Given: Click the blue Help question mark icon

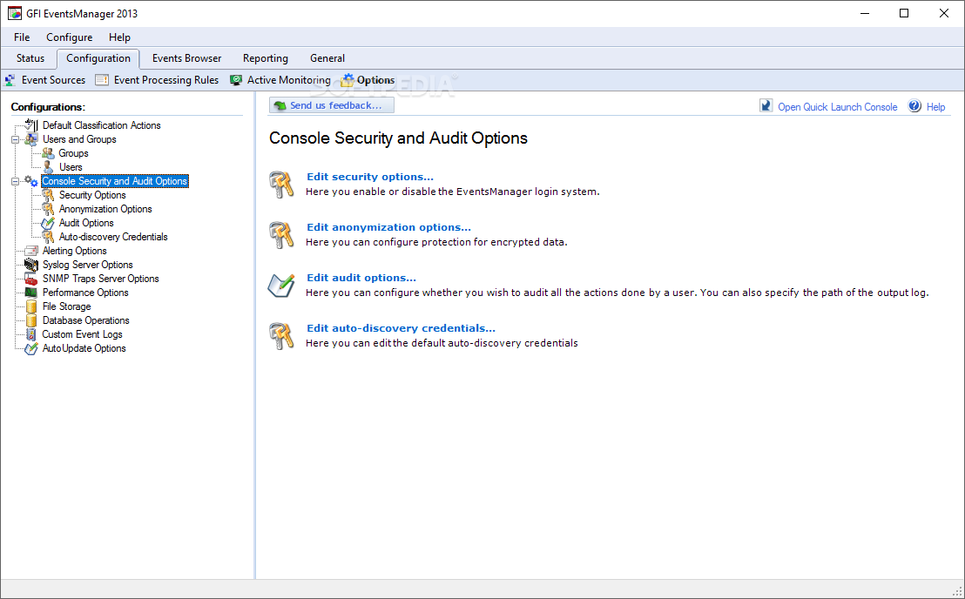Looking at the screenshot, I should 915,105.
